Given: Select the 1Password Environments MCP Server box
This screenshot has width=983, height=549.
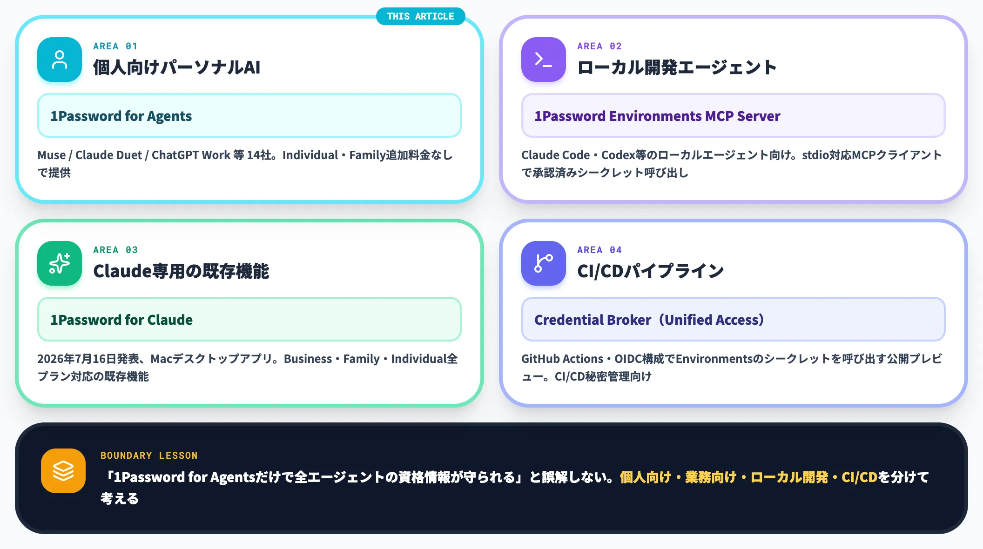Looking at the screenshot, I should click(x=734, y=115).
